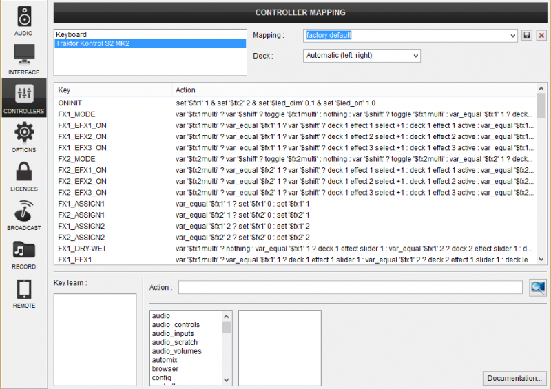Image resolution: width=551 pixels, height=389 pixels.
Task: Open the Record settings section
Action: [x=23, y=254]
